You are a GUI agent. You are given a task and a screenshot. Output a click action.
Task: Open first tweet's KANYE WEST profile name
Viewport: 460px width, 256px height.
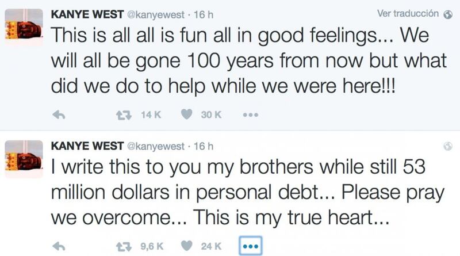[87, 14]
